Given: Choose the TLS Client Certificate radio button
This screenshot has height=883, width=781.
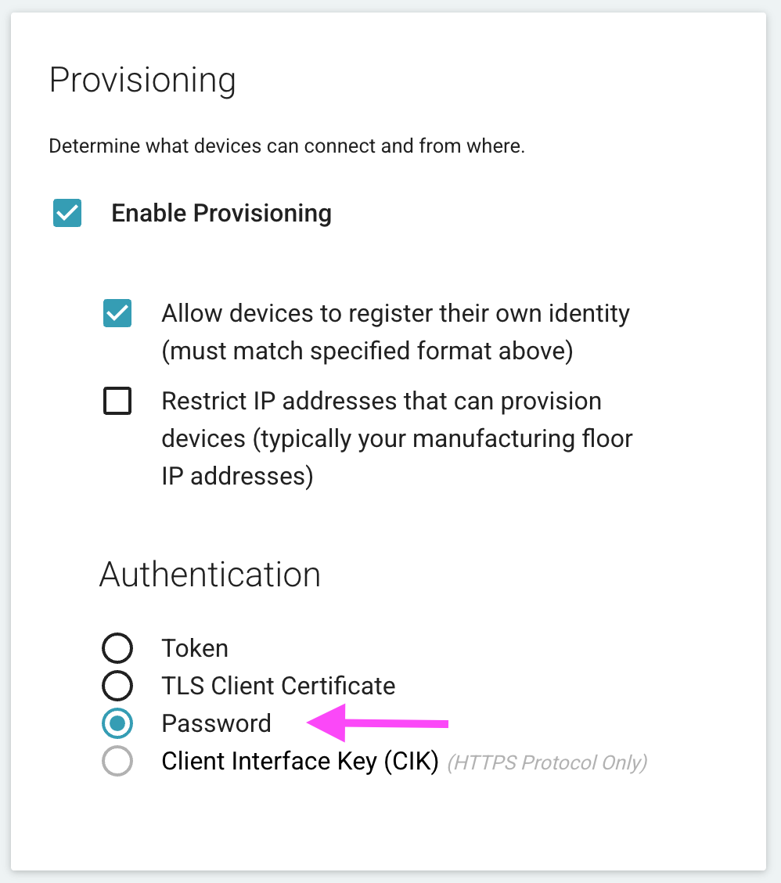Looking at the screenshot, I should 117,686.
